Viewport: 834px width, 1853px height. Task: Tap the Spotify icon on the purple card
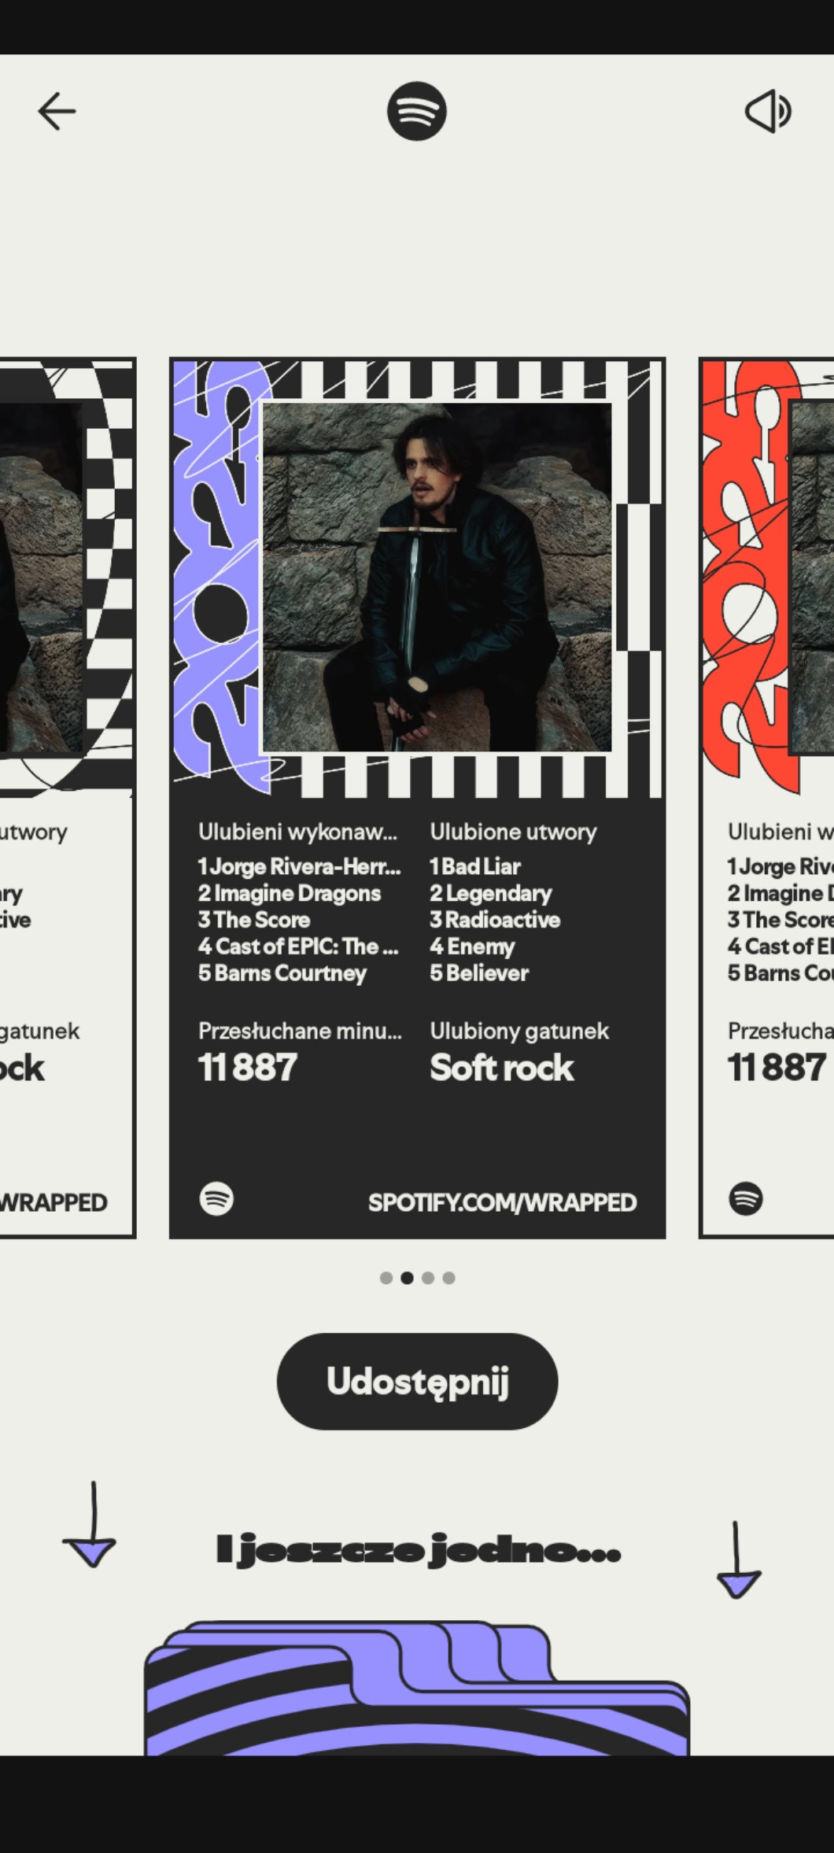[216, 1199]
